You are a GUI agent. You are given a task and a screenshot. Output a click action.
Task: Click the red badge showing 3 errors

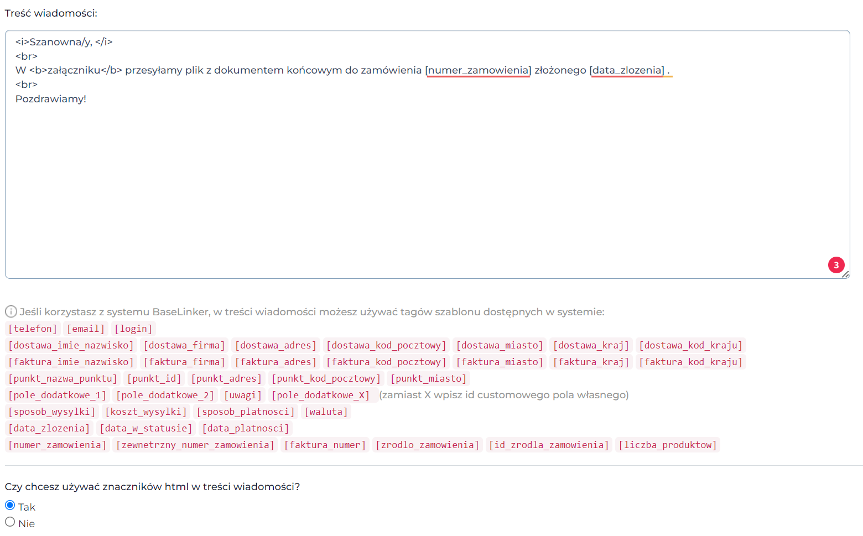point(836,265)
